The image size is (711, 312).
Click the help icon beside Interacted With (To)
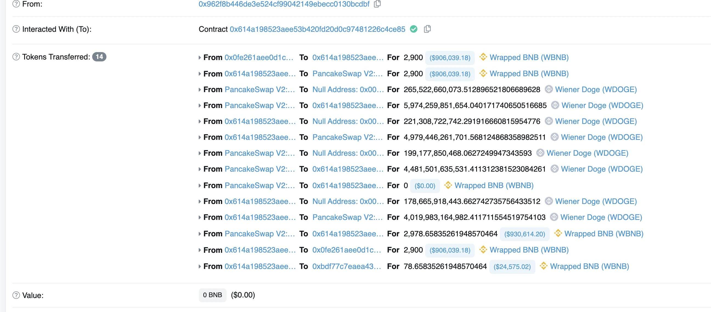[16, 29]
